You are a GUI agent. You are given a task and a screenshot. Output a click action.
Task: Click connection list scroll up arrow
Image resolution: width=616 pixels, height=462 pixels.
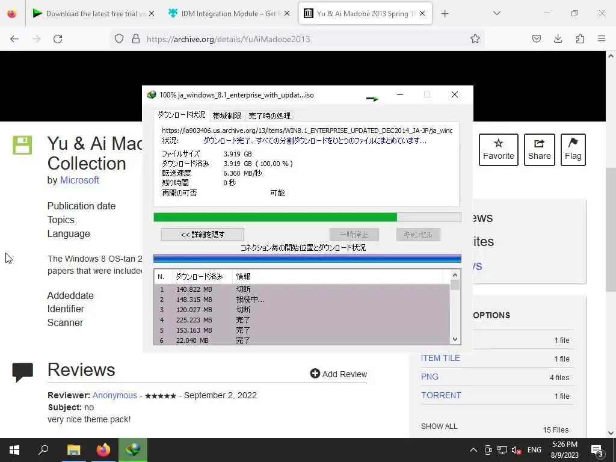click(x=455, y=275)
